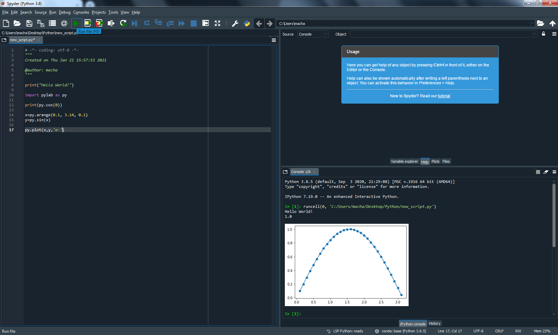This screenshot has width=558, height=335.
Task: Click Run current cell icon
Action: pos(88,23)
